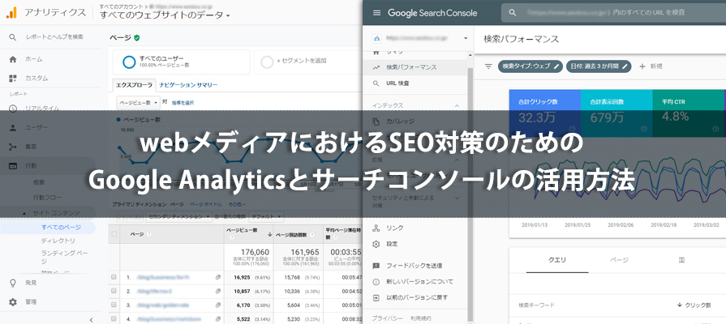Focus the URL 検査 search field in top bar

(x=613, y=13)
